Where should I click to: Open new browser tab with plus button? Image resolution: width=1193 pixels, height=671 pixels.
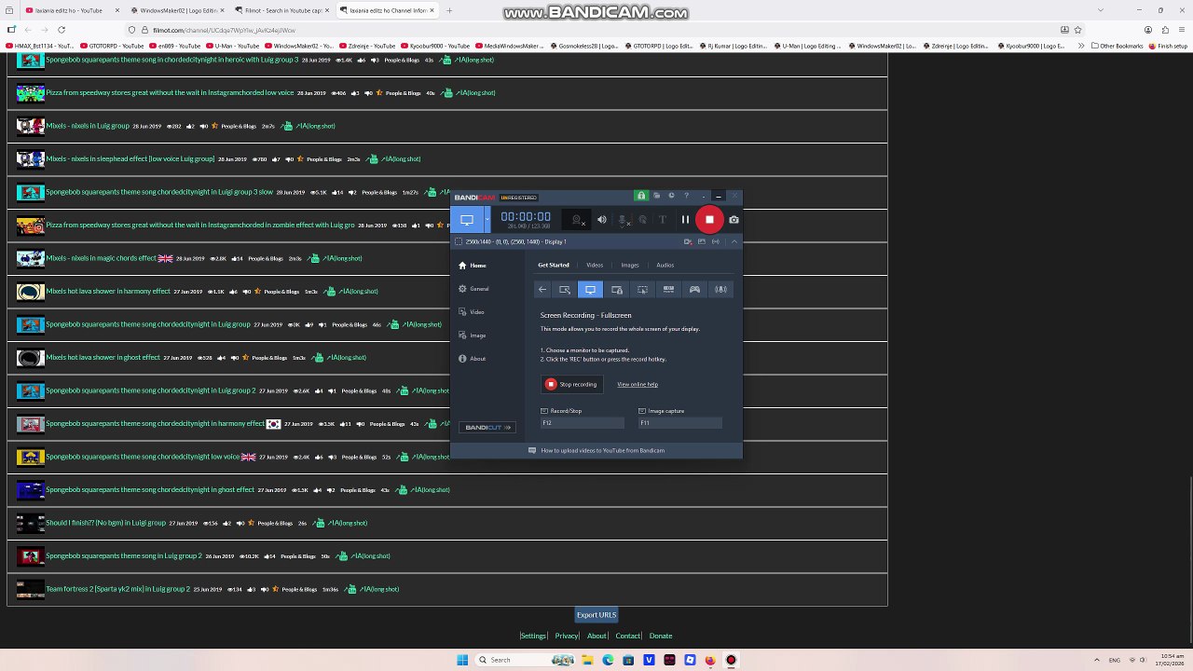pyautogui.click(x=449, y=10)
